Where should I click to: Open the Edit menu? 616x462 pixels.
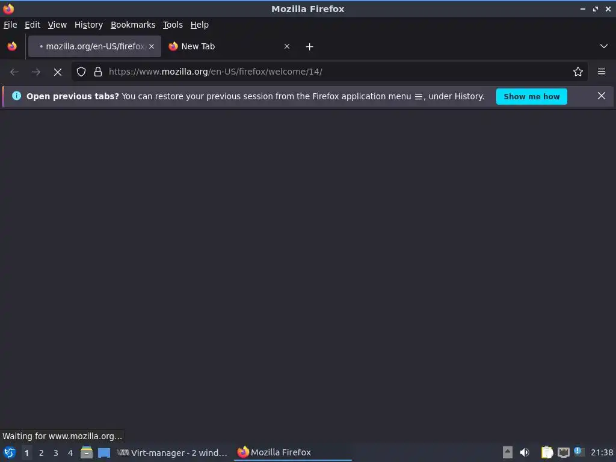[32, 25]
